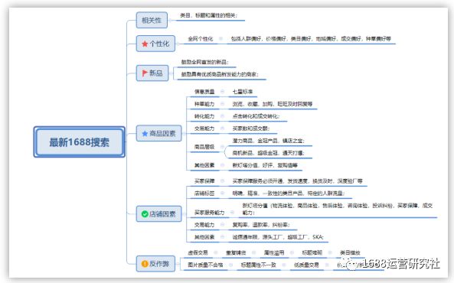Click the blue star icon on 商品因素
The height and width of the screenshot is (283, 454).
(x=145, y=133)
